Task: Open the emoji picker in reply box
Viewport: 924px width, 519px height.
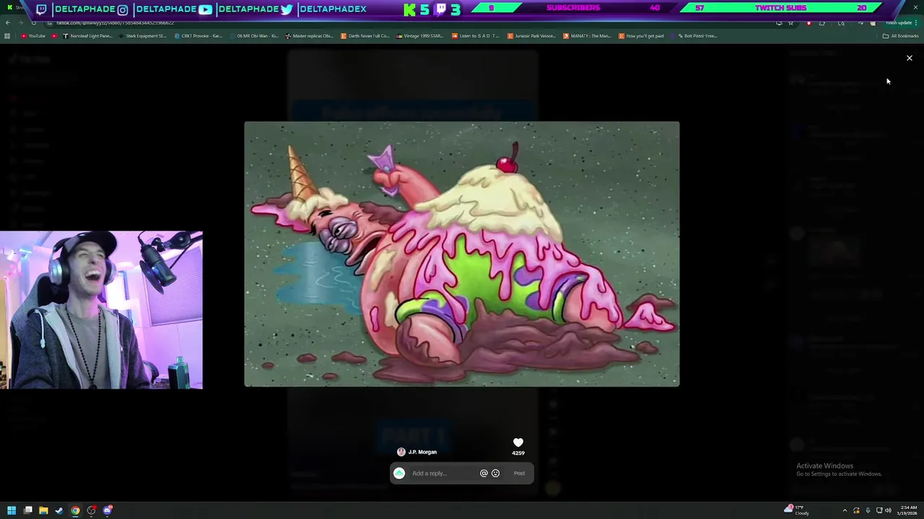Action: 495,473
